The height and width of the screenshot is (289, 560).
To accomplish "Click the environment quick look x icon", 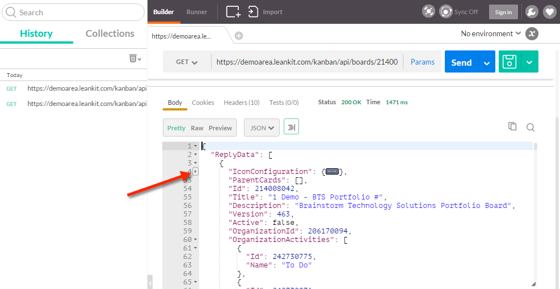I will pos(532,34).
